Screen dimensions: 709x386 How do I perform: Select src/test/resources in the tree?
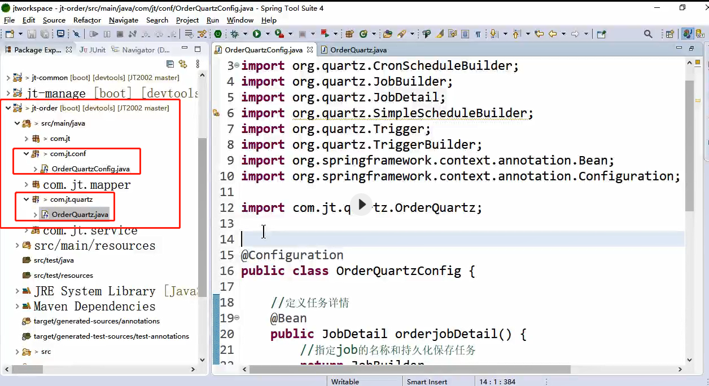point(57,276)
